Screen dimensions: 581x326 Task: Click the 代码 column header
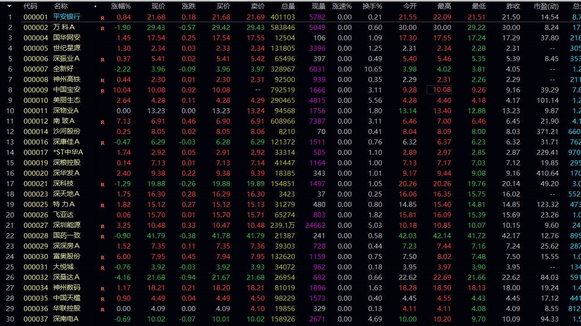pos(30,6)
